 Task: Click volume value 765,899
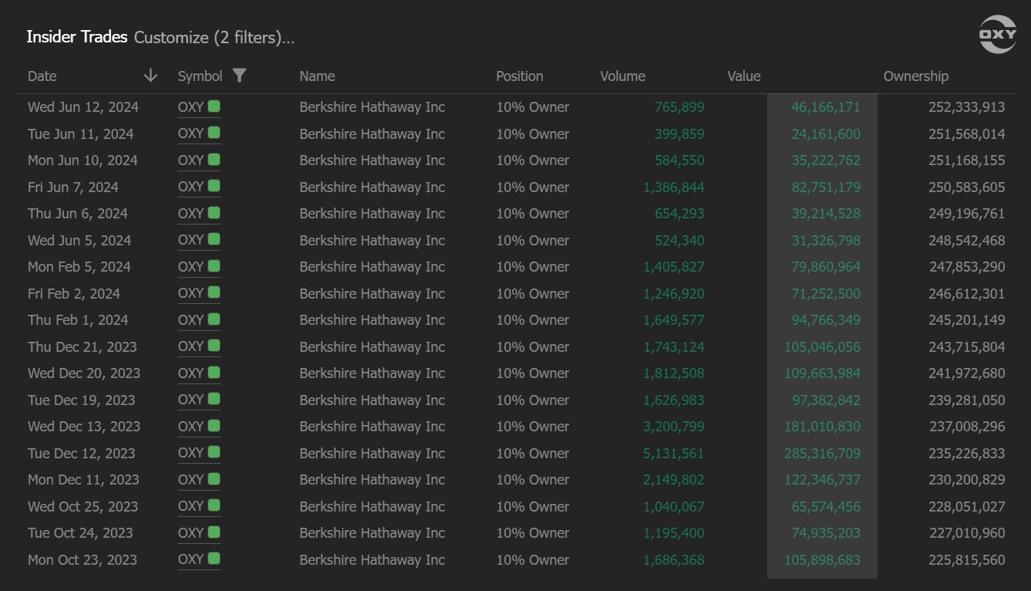pyautogui.click(x=679, y=107)
